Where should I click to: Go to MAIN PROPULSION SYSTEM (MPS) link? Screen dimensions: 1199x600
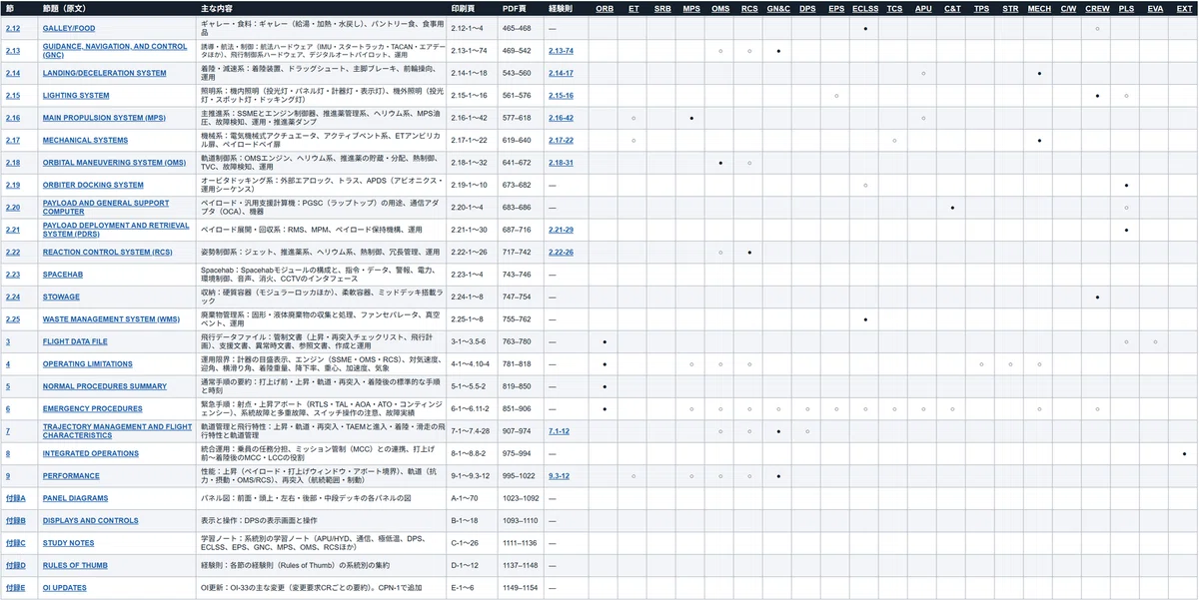click(104, 118)
